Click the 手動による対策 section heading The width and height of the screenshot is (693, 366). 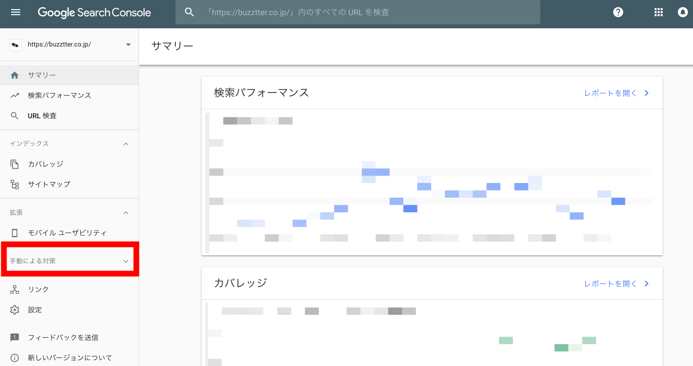tap(32, 261)
